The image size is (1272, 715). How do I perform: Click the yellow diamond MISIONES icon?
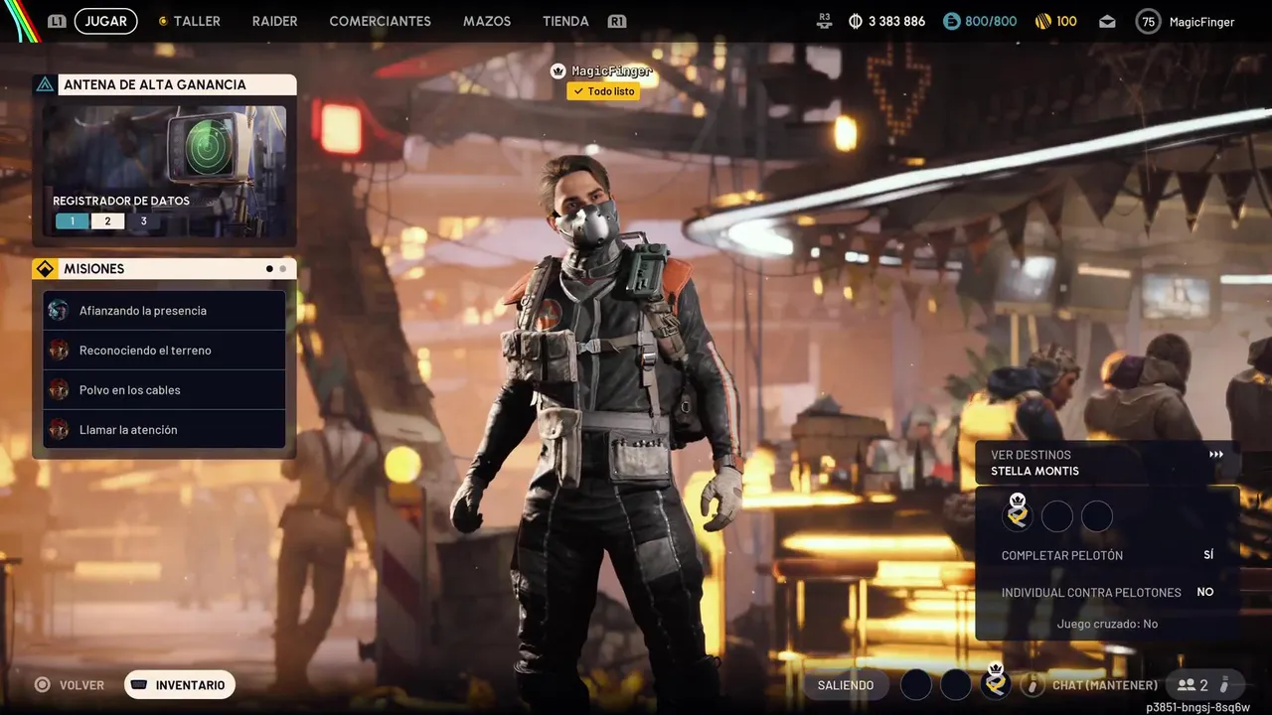tap(45, 268)
